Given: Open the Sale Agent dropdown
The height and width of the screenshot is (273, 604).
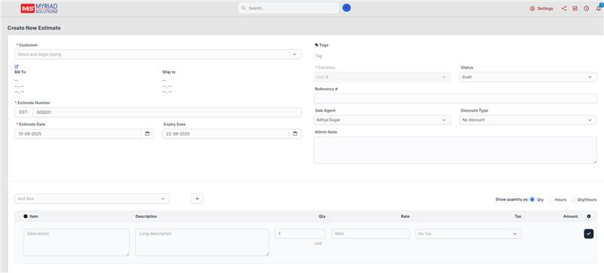Looking at the screenshot, I should [x=382, y=120].
